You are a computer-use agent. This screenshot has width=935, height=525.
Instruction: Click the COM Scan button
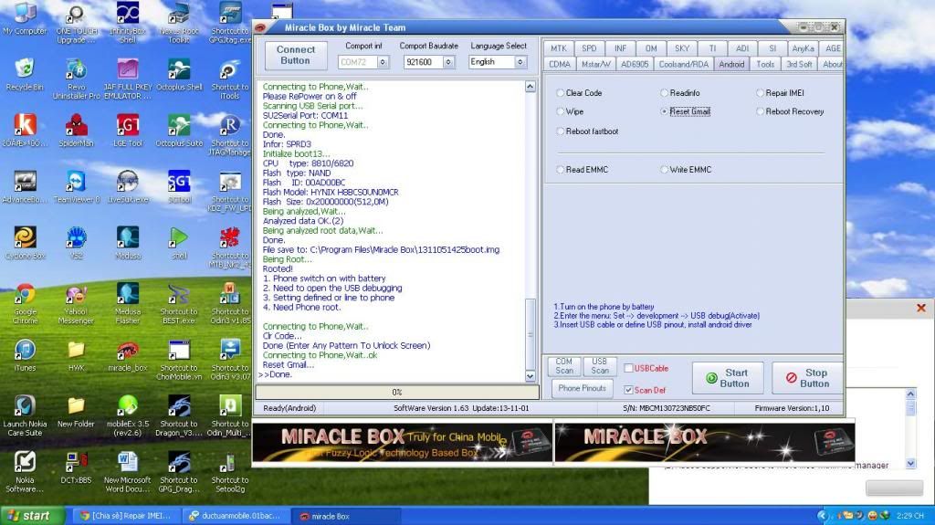coord(564,366)
